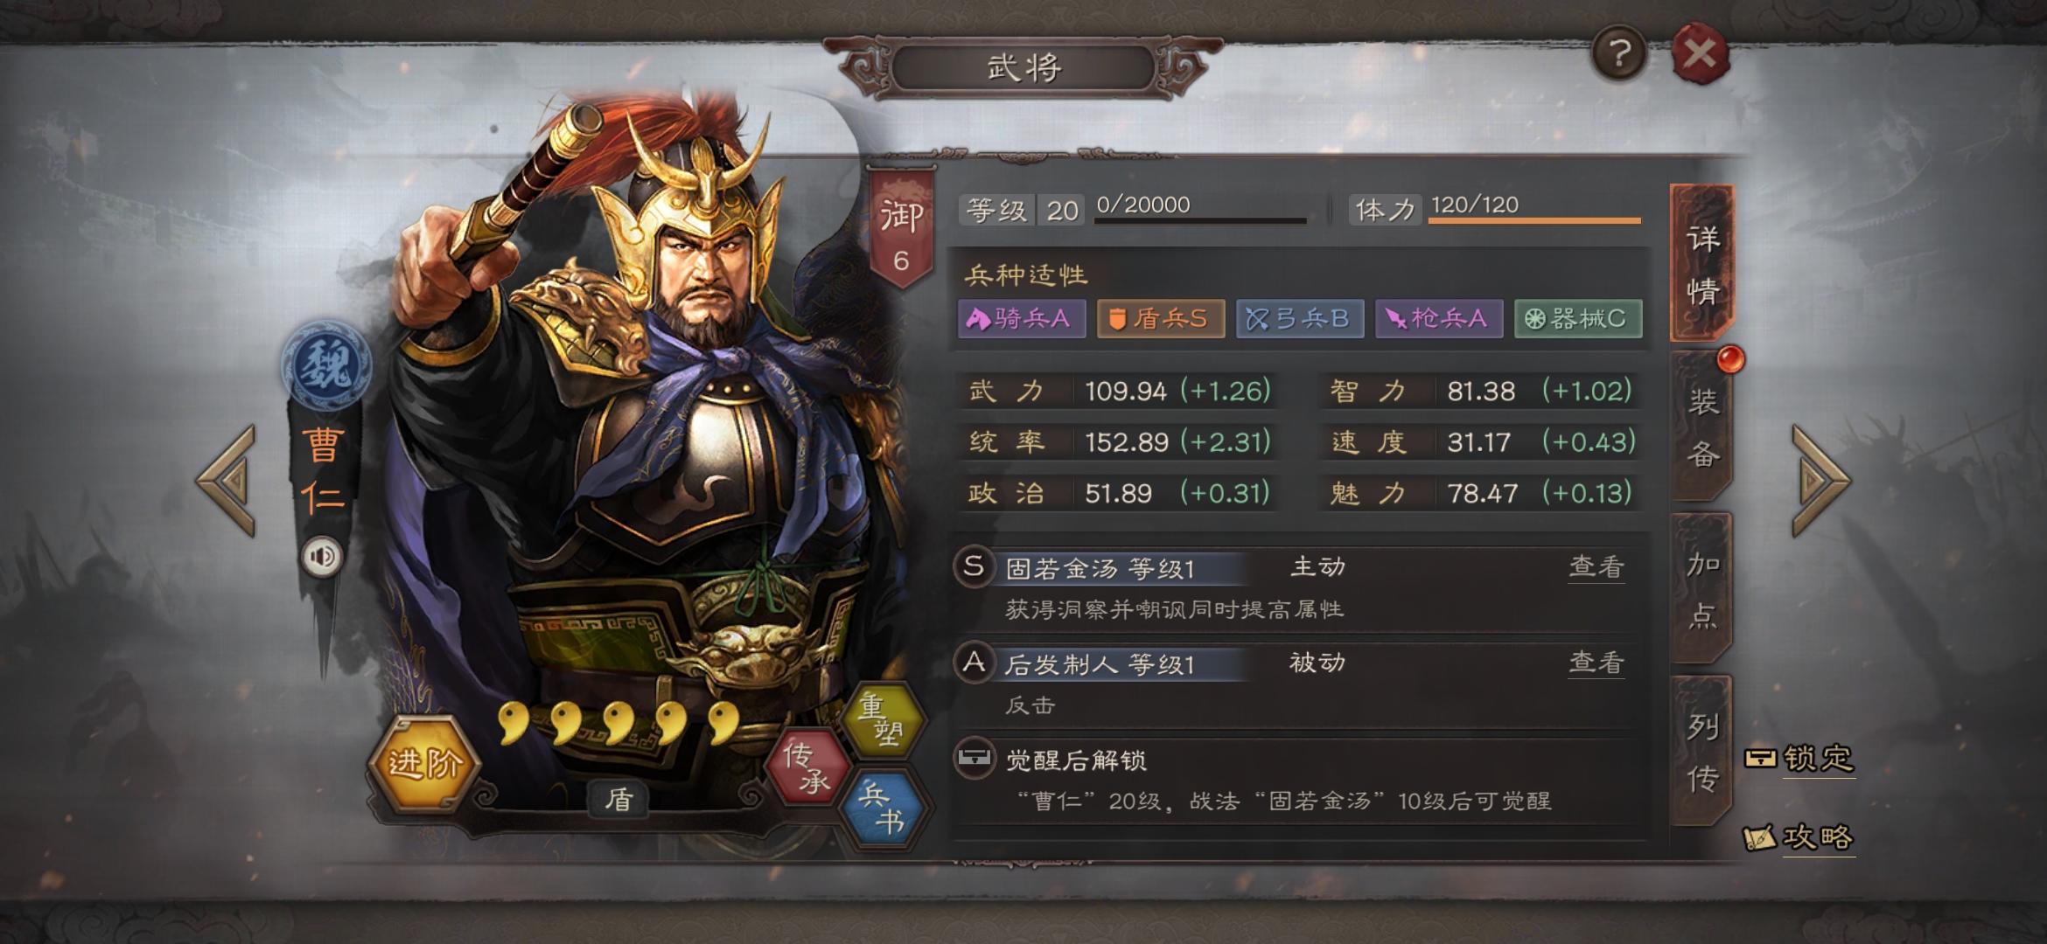The image size is (2047, 944).
Task: Go to the next general with right arrow
Action: [x=1821, y=480]
